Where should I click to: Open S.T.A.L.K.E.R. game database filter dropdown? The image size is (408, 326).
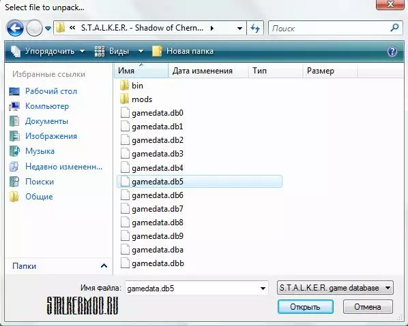point(335,288)
